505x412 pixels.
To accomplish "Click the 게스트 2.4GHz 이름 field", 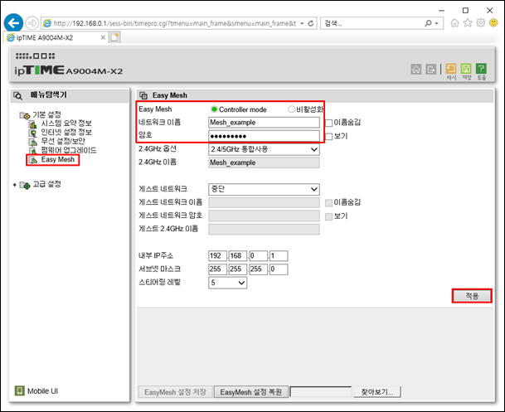I will pos(264,229).
